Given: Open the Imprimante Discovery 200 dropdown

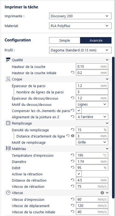Looking at the screenshot, I should (80, 16).
